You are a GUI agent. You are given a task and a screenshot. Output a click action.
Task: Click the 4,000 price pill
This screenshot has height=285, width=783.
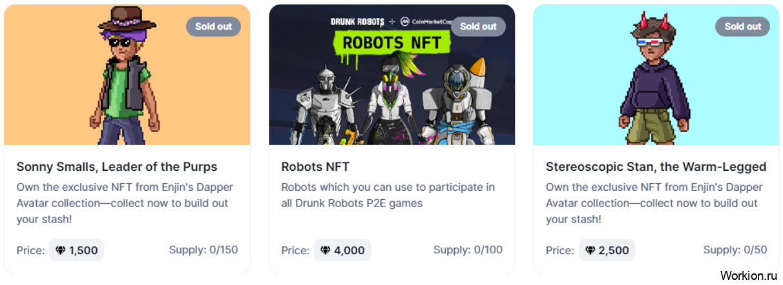[342, 251]
